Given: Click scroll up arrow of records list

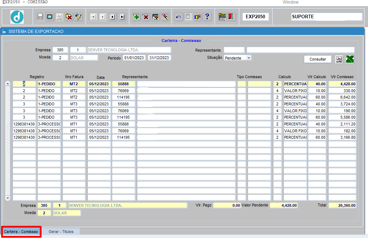Looking at the screenshot, I should 8,84.
